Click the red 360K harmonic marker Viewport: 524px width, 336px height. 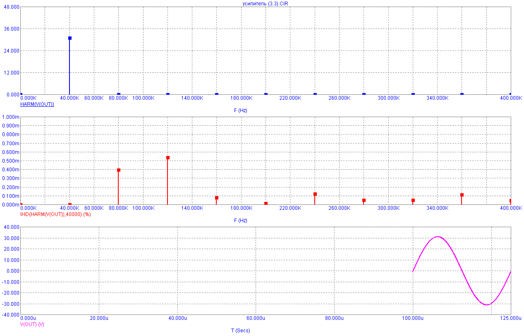462,195
